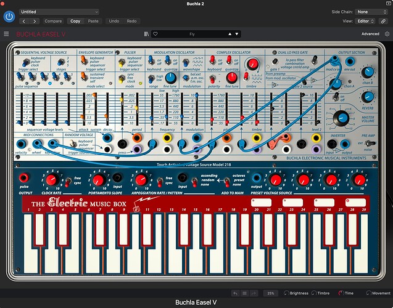
Task: Favorite the Fly preset with the heart
Action: click(155, 34)
